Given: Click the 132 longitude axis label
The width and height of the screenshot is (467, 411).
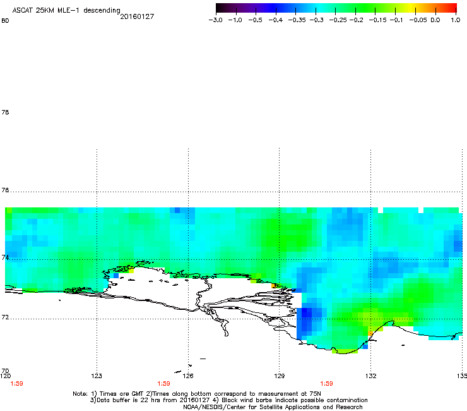Looking at the screenshot, I should pos(371,376).
